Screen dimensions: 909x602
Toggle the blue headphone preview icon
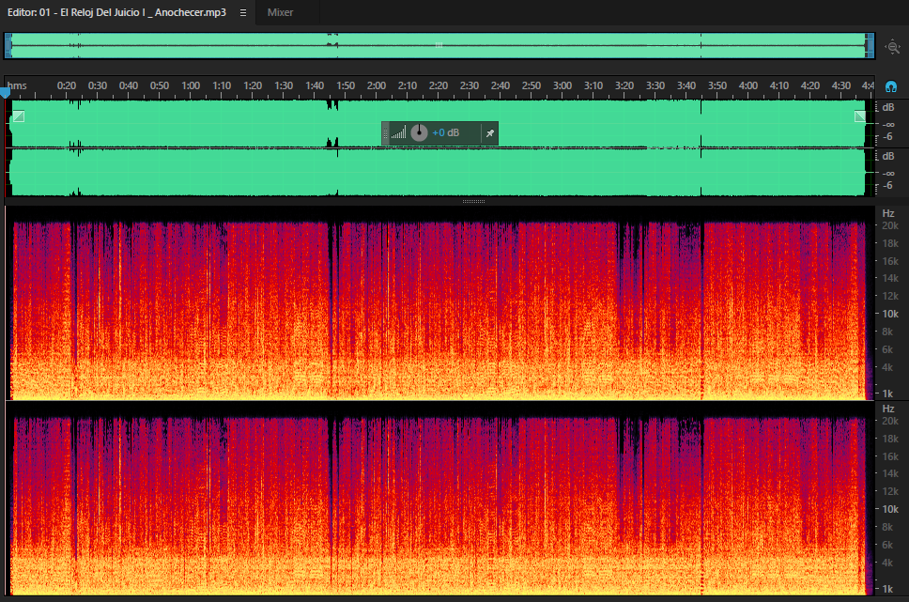(891, 87)
